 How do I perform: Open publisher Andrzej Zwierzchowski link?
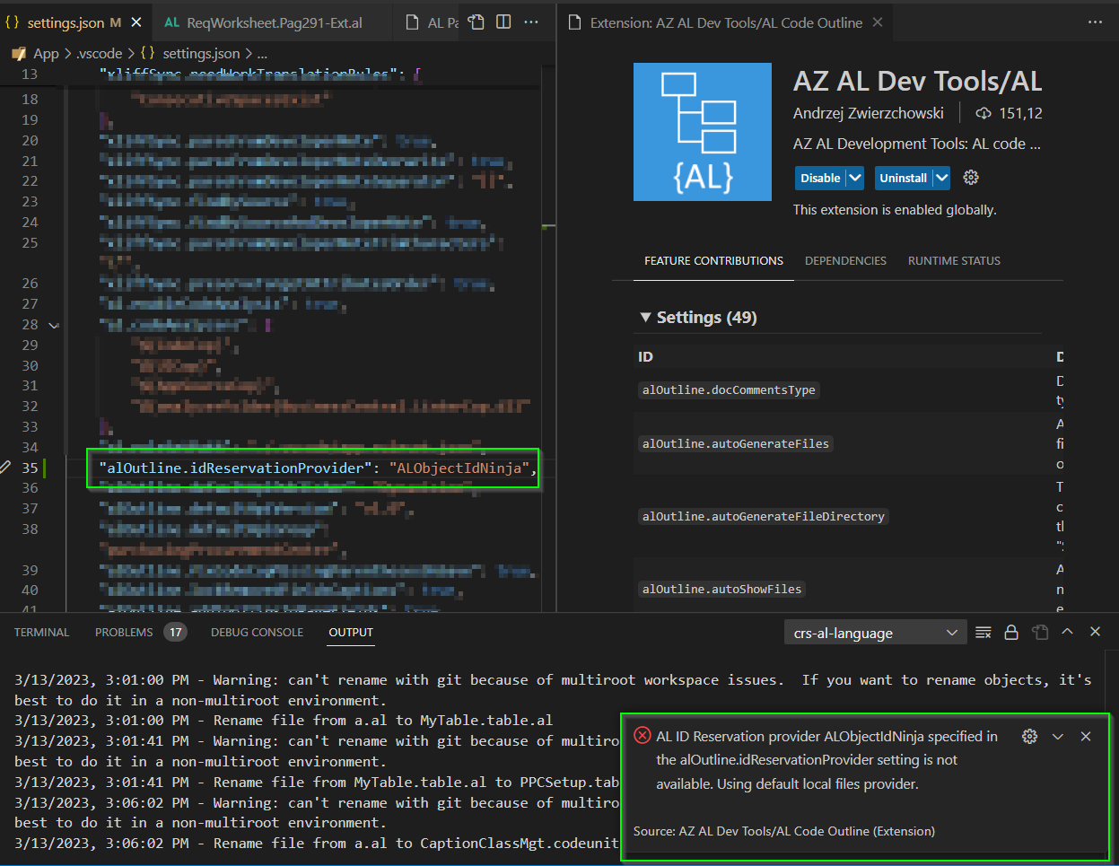coord(869,113)
